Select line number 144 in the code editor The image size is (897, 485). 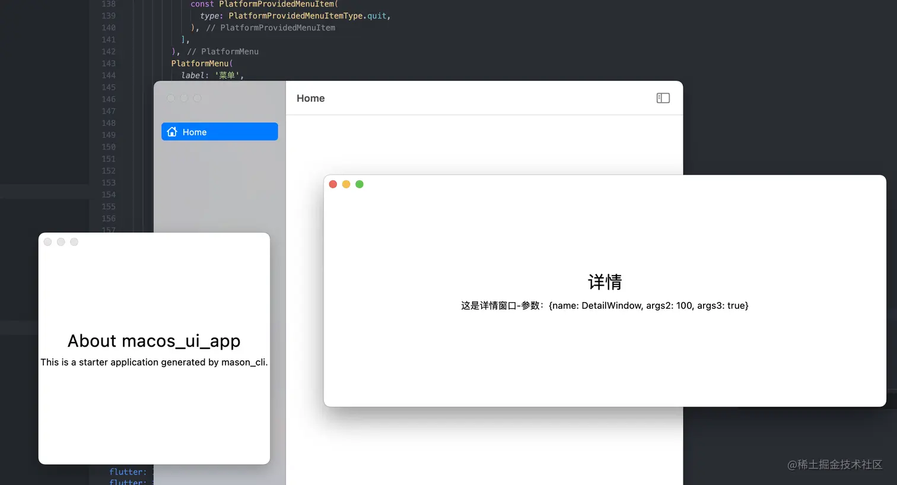109,75
